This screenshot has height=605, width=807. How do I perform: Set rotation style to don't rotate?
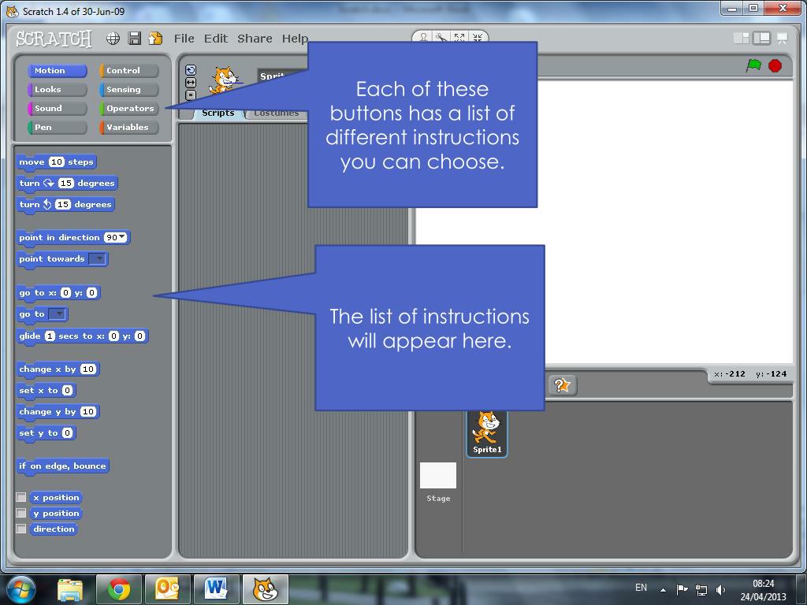pos(191,95)
